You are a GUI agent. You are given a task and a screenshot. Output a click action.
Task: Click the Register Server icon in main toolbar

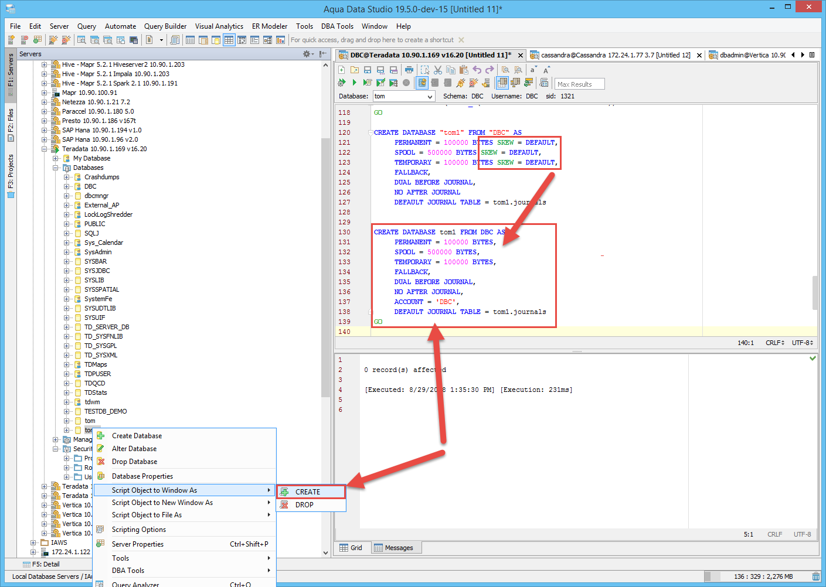click(x=11, y=40)
